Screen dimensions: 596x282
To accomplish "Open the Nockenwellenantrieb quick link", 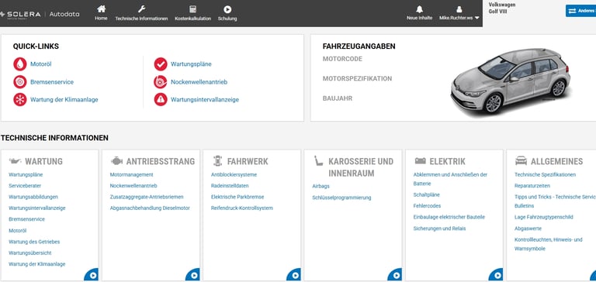I will pyautogui.click(x=199, y=82).
